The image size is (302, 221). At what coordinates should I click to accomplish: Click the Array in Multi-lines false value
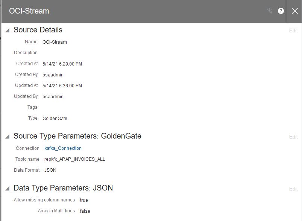[85, 211]
